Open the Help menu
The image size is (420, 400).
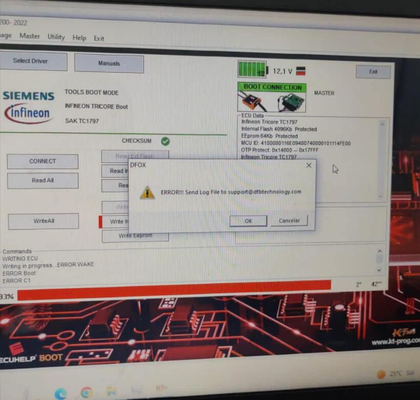point(79,38)
